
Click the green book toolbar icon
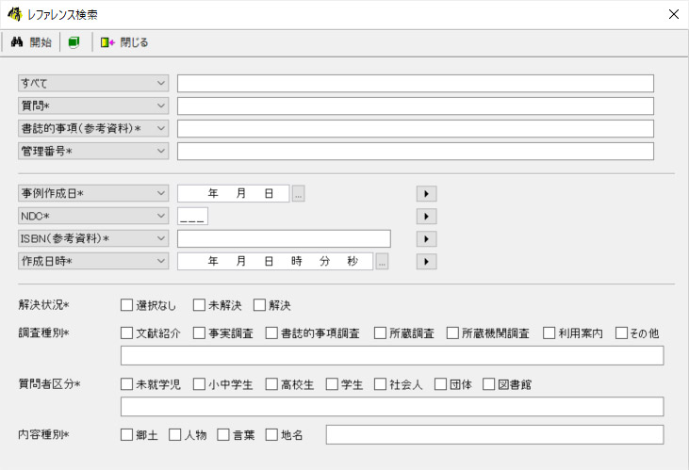74,42
